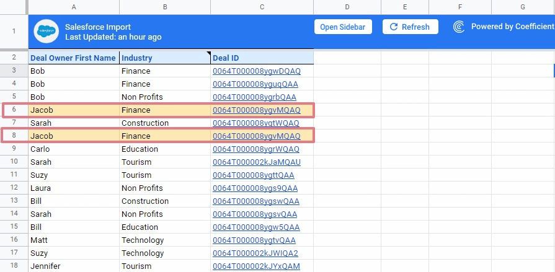This screenshot has height=272, width=555.
Task: Select column G header
Action: click(522, 7)
